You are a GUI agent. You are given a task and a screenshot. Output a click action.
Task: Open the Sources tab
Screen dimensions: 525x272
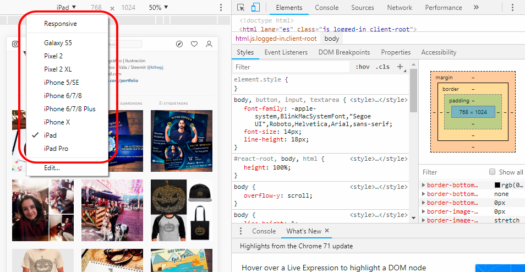coord(363,7)
